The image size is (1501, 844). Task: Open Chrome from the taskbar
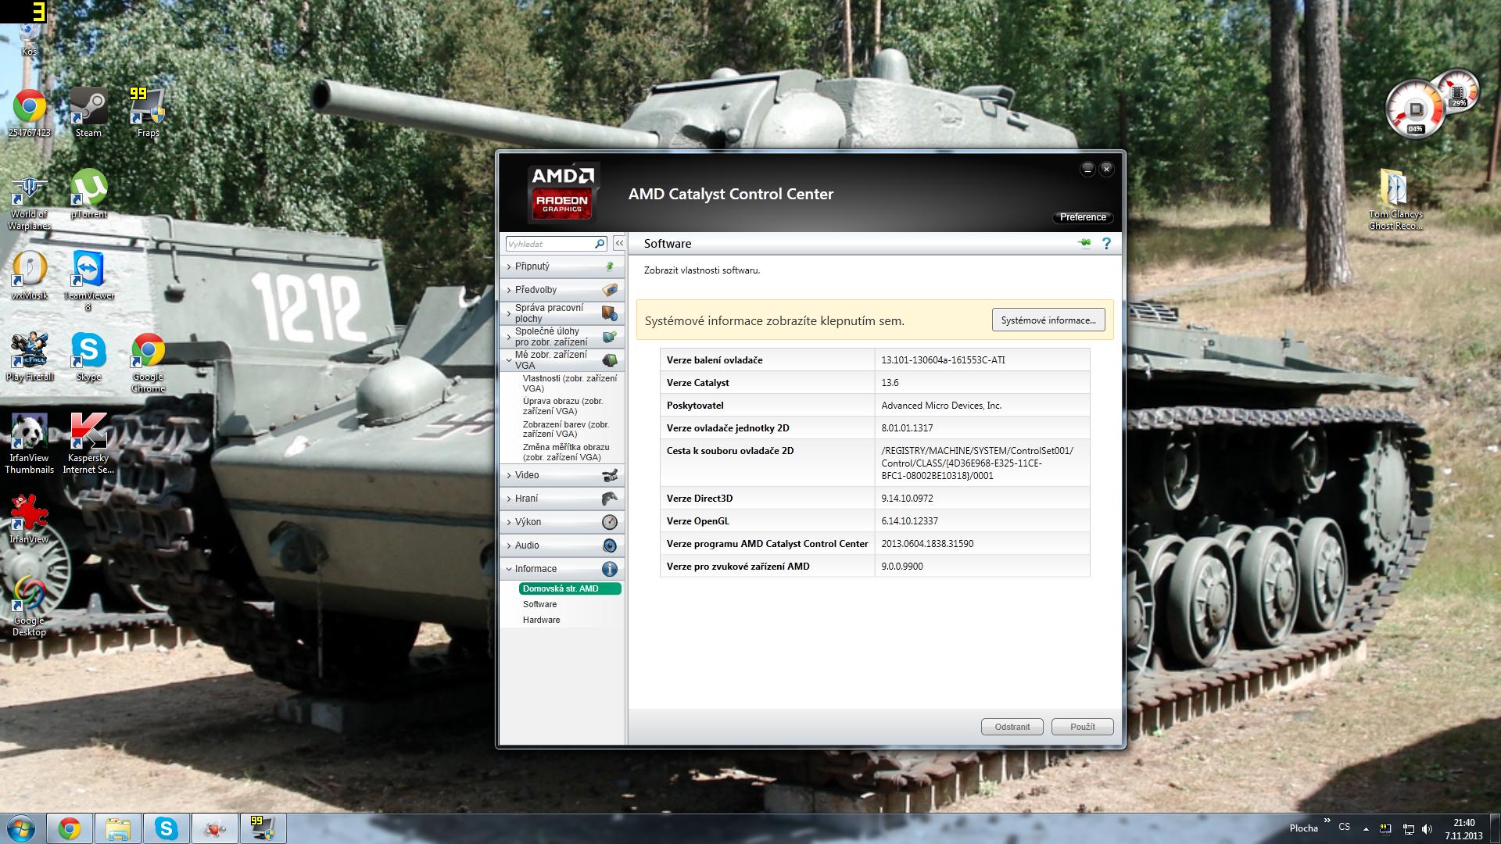pyautogui.click(x=70, y=828)
